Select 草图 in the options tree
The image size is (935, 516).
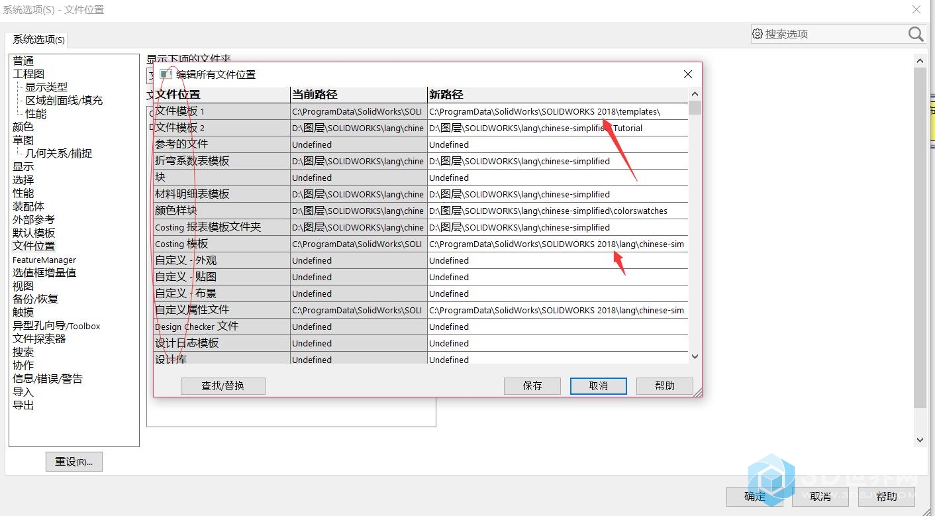(x=23, y=140)
